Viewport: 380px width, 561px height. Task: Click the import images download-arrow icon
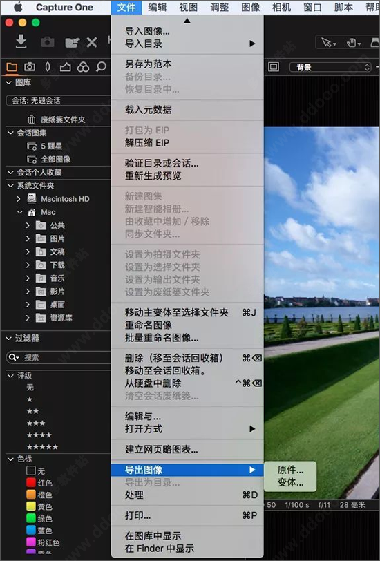click(x=21, y=41)
